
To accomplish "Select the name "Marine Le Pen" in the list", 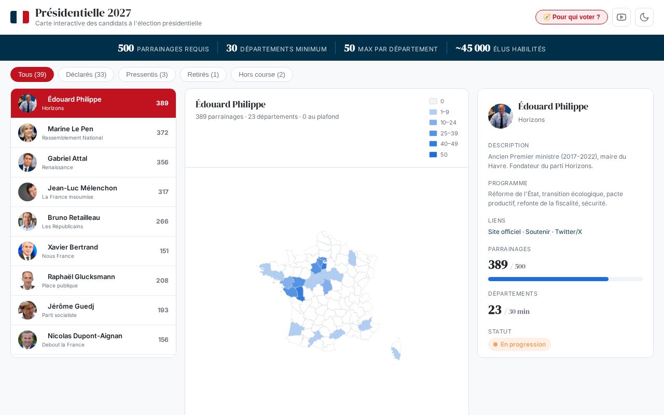I will (71, 129).
